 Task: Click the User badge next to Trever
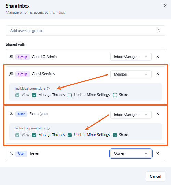(x=21, y=154)
